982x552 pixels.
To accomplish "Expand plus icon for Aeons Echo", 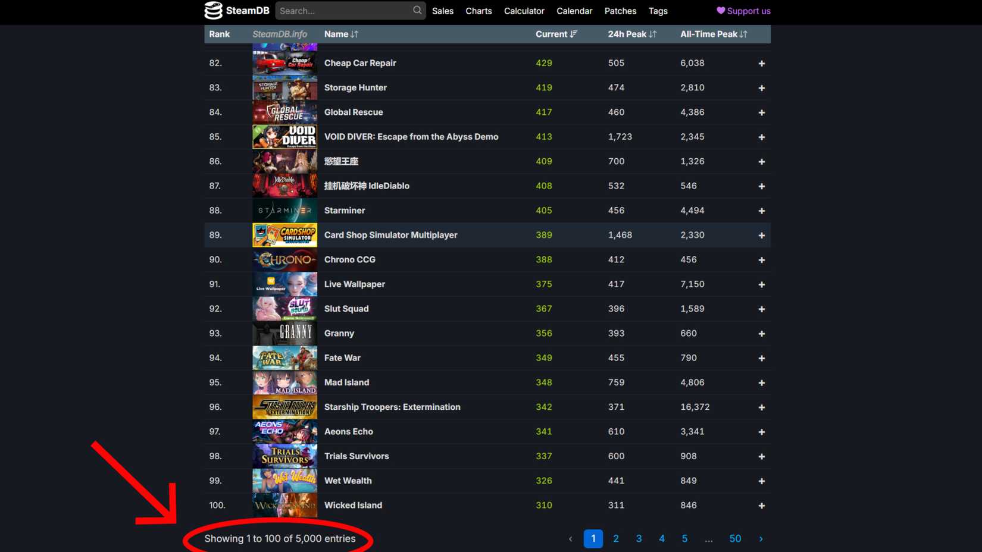I will coord(761,432).
